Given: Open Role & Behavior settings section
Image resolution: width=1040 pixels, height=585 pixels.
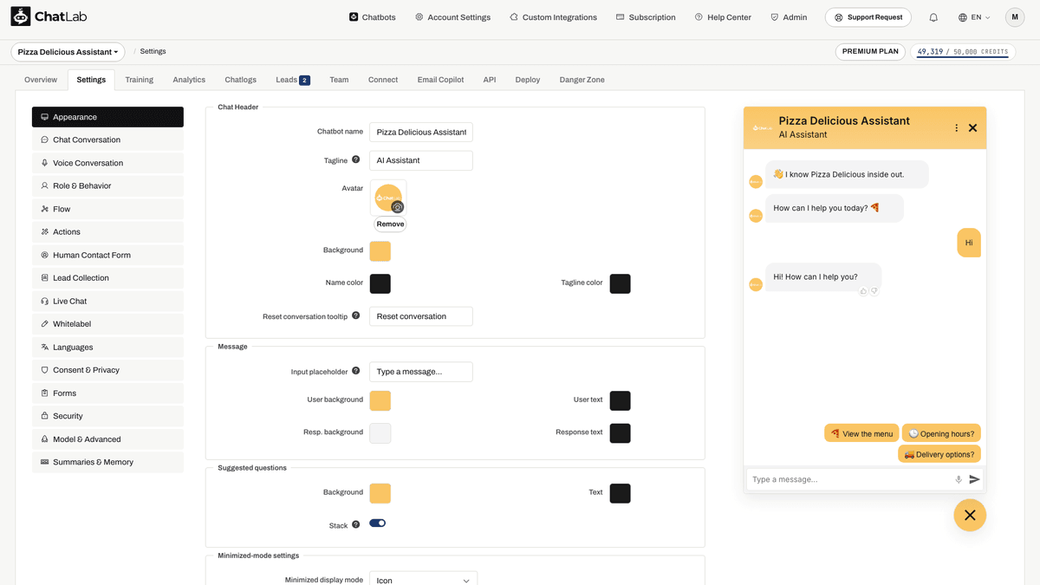Looking at the screenshot, I should (107, 185).
